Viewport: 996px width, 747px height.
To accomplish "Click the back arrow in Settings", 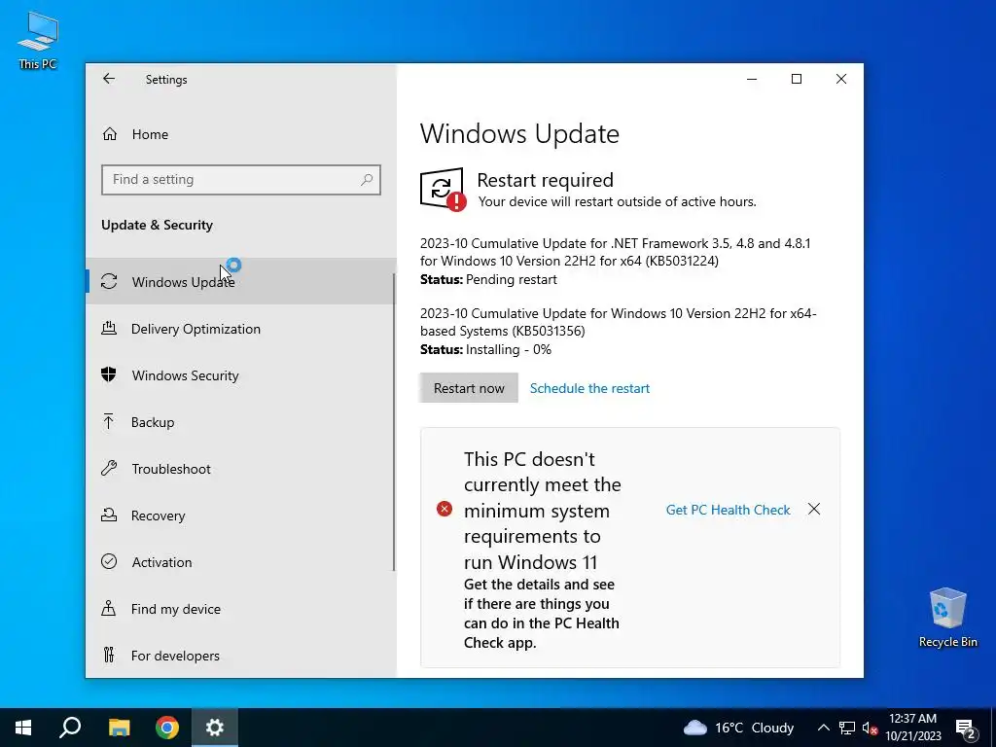I will tap(109, 79).
